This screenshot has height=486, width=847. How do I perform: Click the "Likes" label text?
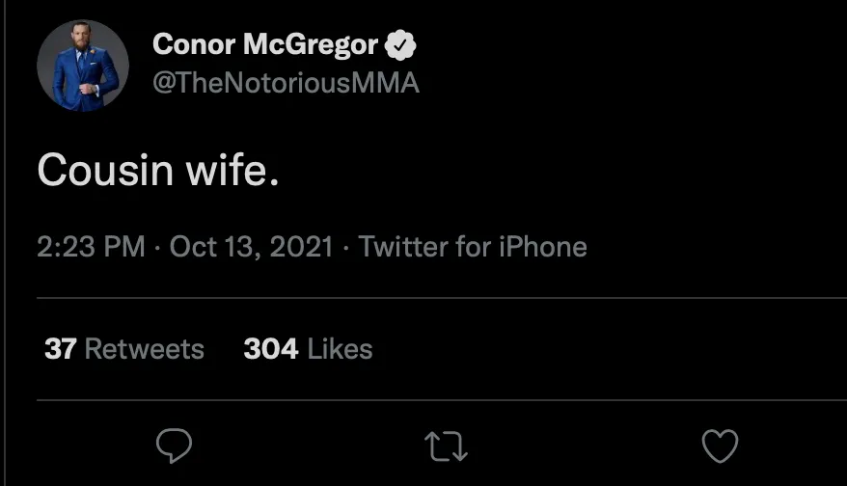pos(340,348)
